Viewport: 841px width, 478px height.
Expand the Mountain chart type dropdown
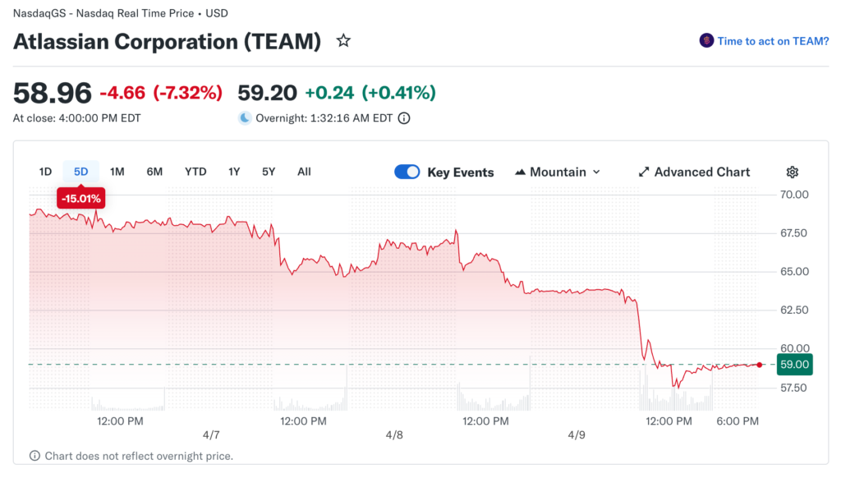596,172
